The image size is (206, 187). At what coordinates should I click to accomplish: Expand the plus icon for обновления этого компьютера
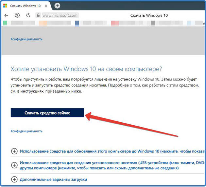point(14,151)
